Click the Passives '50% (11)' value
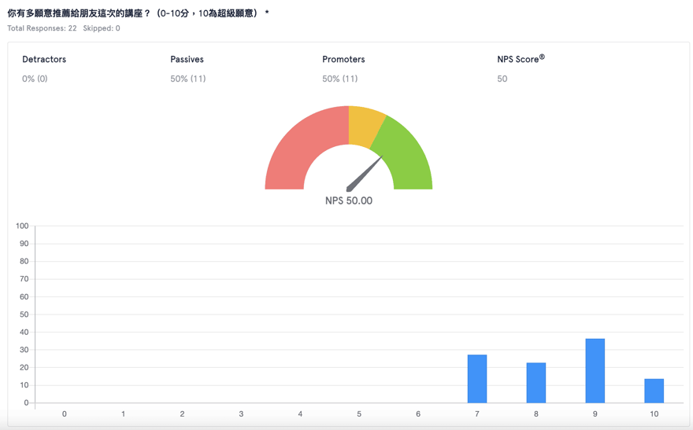 [188, 79]
